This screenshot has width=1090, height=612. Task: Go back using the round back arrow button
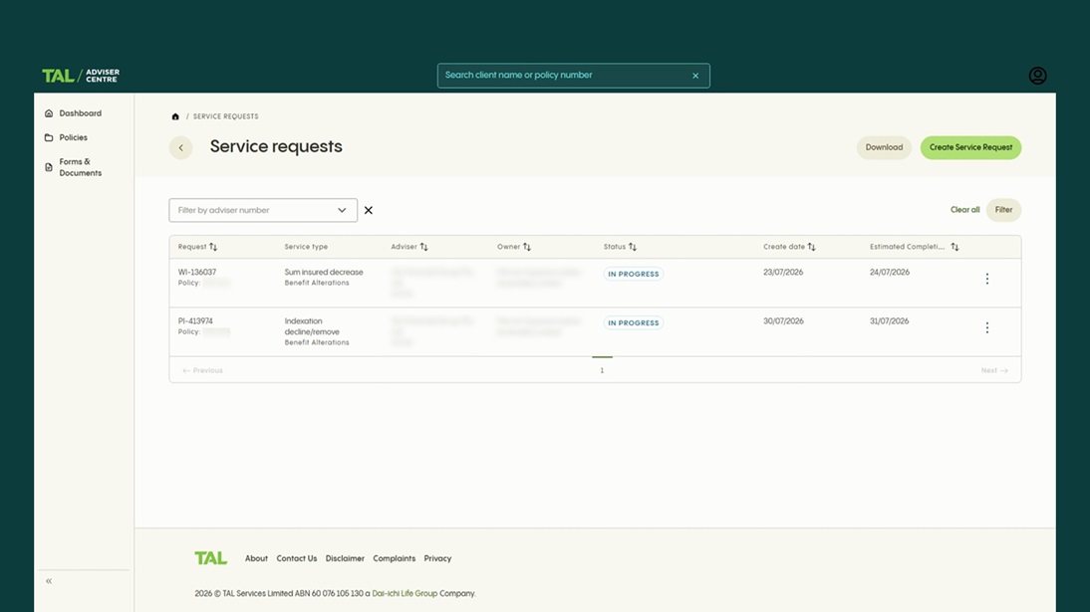coord(180,147)
